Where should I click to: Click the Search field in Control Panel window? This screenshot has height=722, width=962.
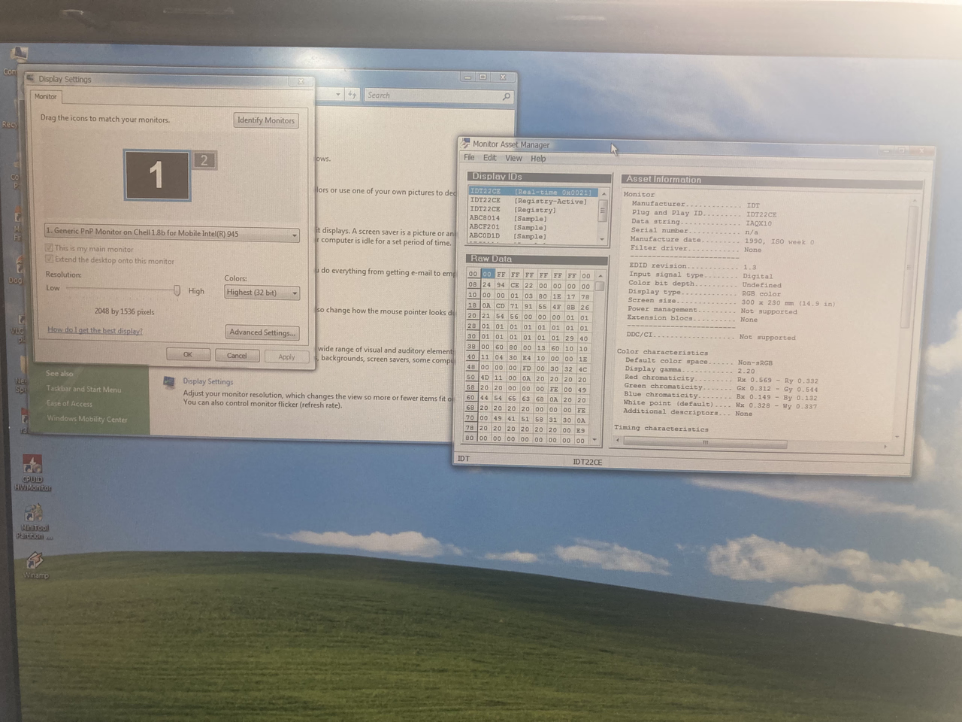click(432, 96)
